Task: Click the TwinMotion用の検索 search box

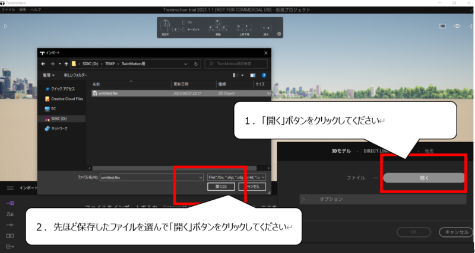Action: pyautogui.click(x=236, y=64)
